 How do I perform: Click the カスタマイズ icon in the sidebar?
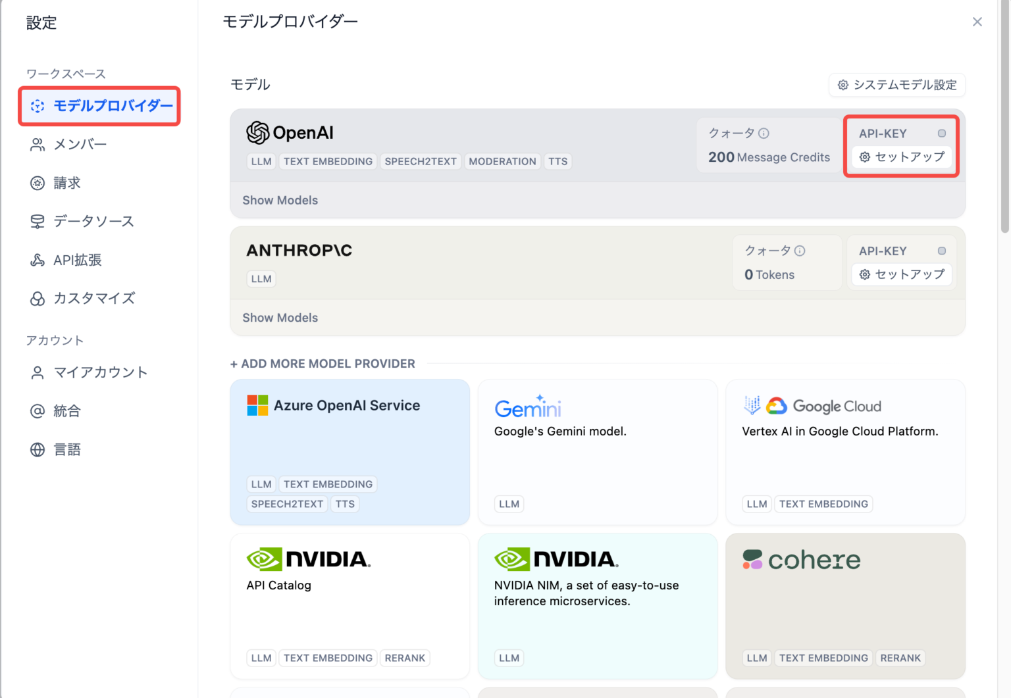point(38,298)
